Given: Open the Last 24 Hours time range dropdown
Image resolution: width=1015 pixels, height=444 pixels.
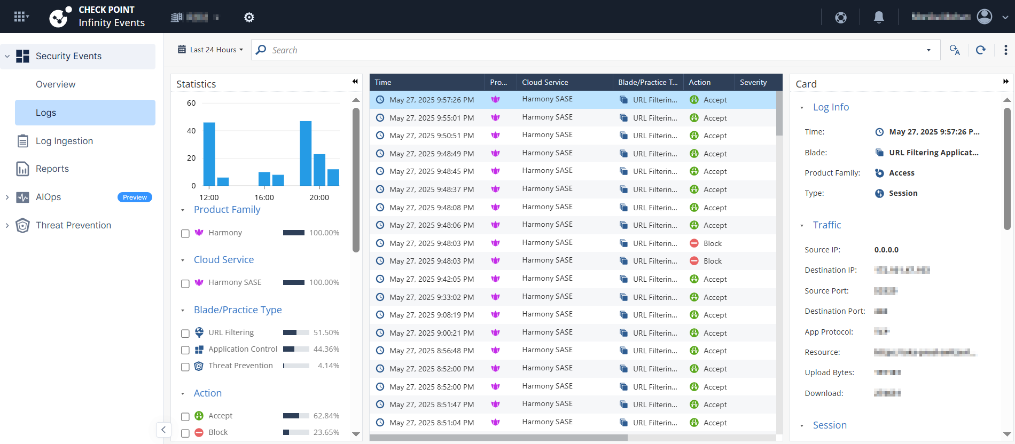Looking at the screenshot, I should coord(211,50).
